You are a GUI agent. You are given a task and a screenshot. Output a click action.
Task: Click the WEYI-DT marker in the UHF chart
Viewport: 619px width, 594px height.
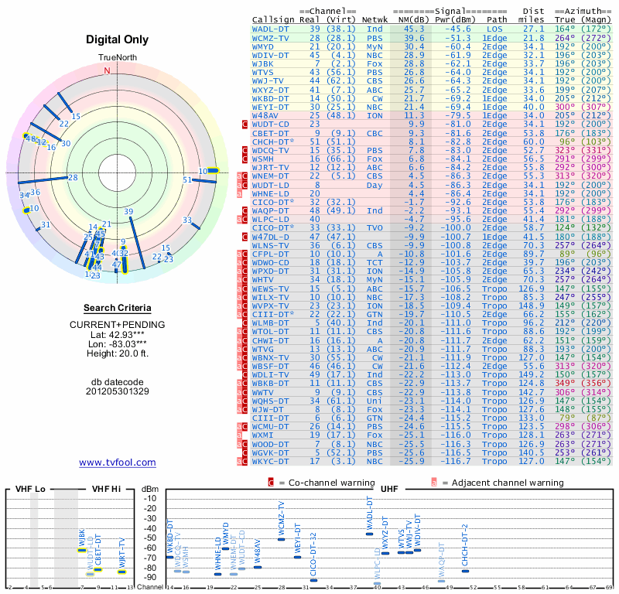[298, 558]
